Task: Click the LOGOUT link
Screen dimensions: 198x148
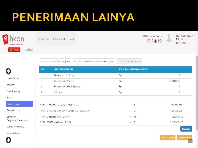Action: (x=181, y=43)
